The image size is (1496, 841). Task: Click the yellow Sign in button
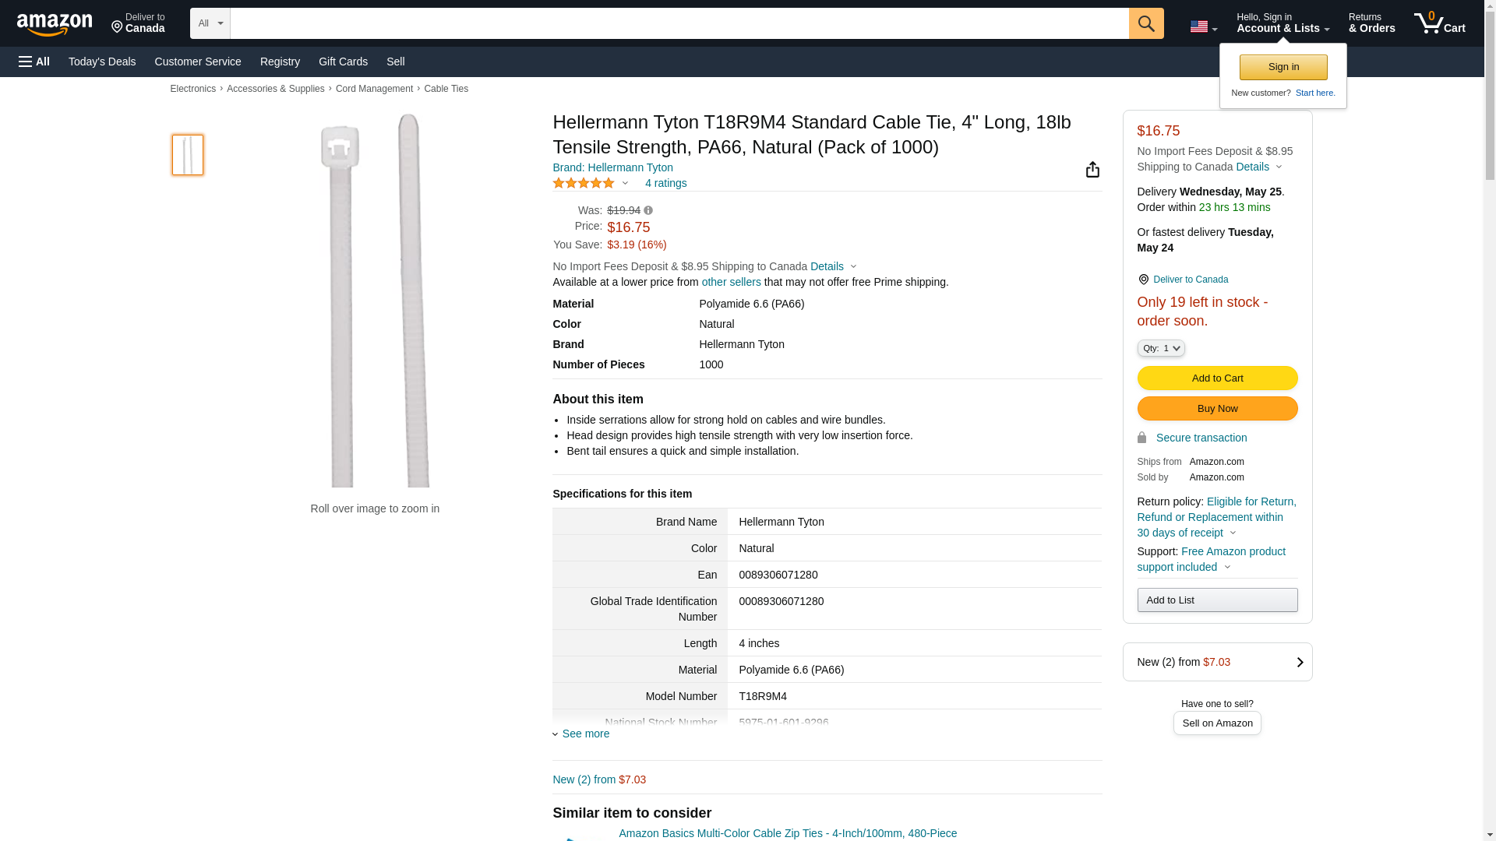1283,67
